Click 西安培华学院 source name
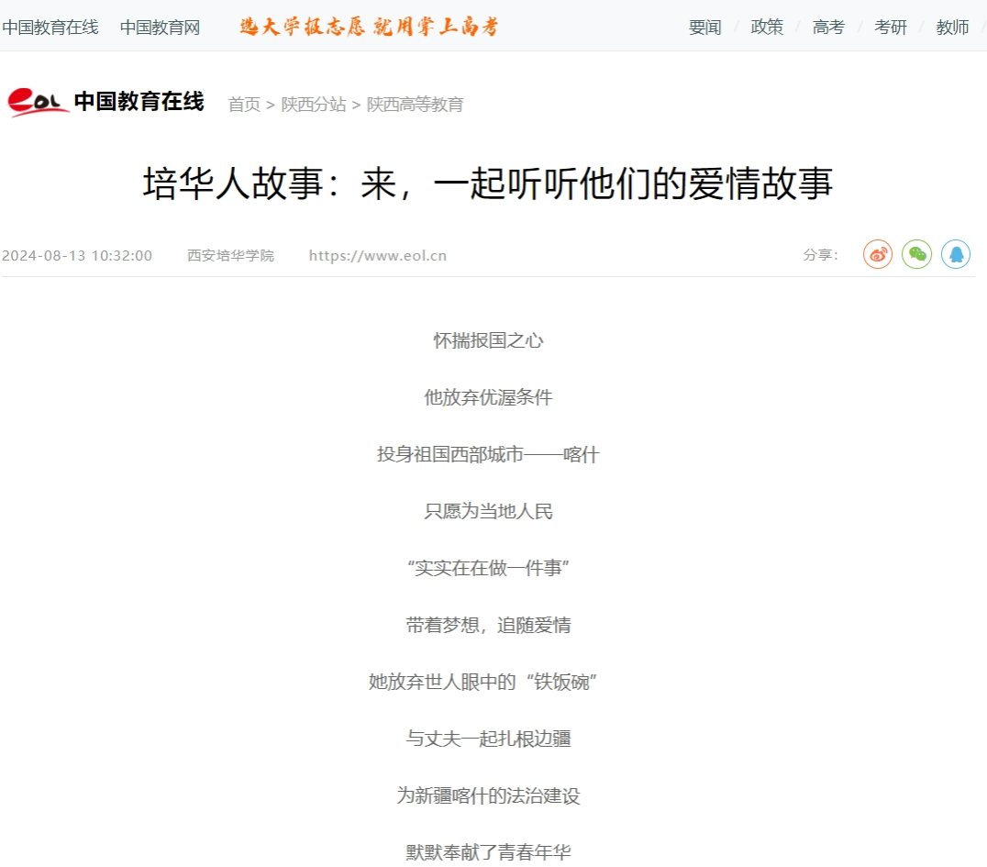 (x=230, y=255)
